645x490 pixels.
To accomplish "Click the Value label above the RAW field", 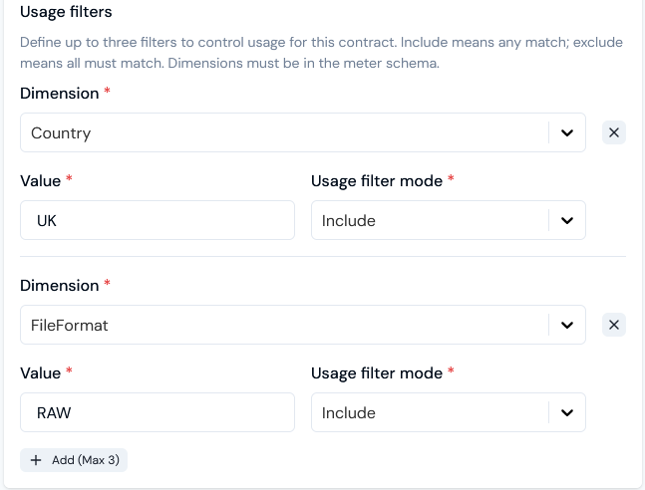I will [41, 372].
